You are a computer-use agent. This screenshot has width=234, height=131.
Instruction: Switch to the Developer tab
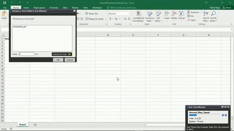(97, 8)
